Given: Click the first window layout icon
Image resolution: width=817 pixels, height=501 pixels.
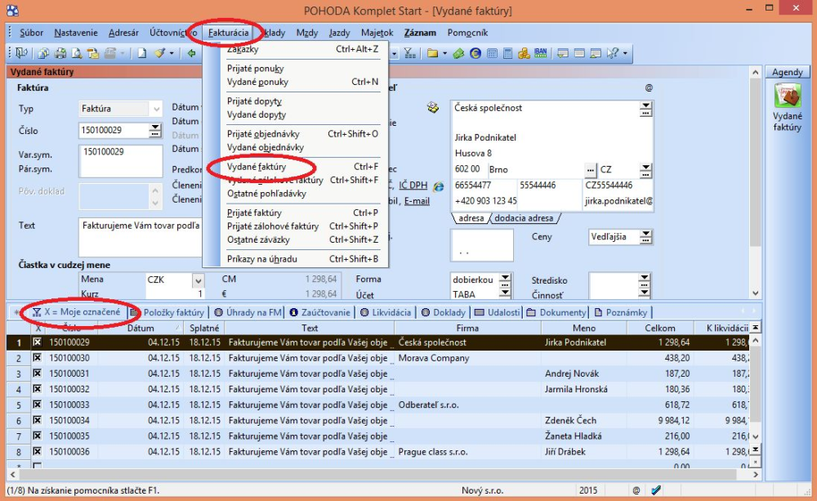Looking at the screenshot, I should pyautogui.click(x=563, y=53).
